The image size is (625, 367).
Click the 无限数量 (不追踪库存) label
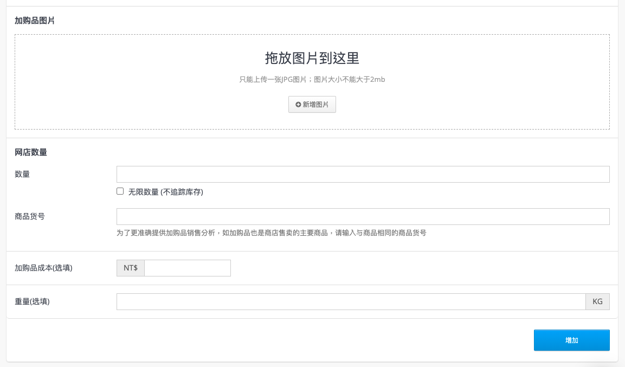pos(166,192)
